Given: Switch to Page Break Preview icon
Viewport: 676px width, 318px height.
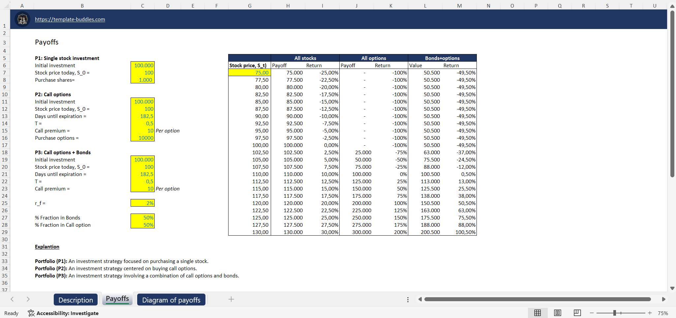Looking at the screenshot, I should pyautogui.click(x=577, y=313).
